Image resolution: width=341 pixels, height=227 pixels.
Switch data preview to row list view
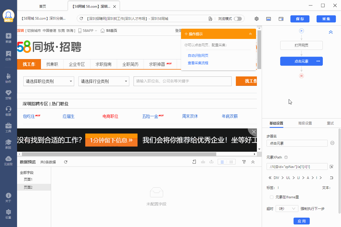(x=222, y=162)
